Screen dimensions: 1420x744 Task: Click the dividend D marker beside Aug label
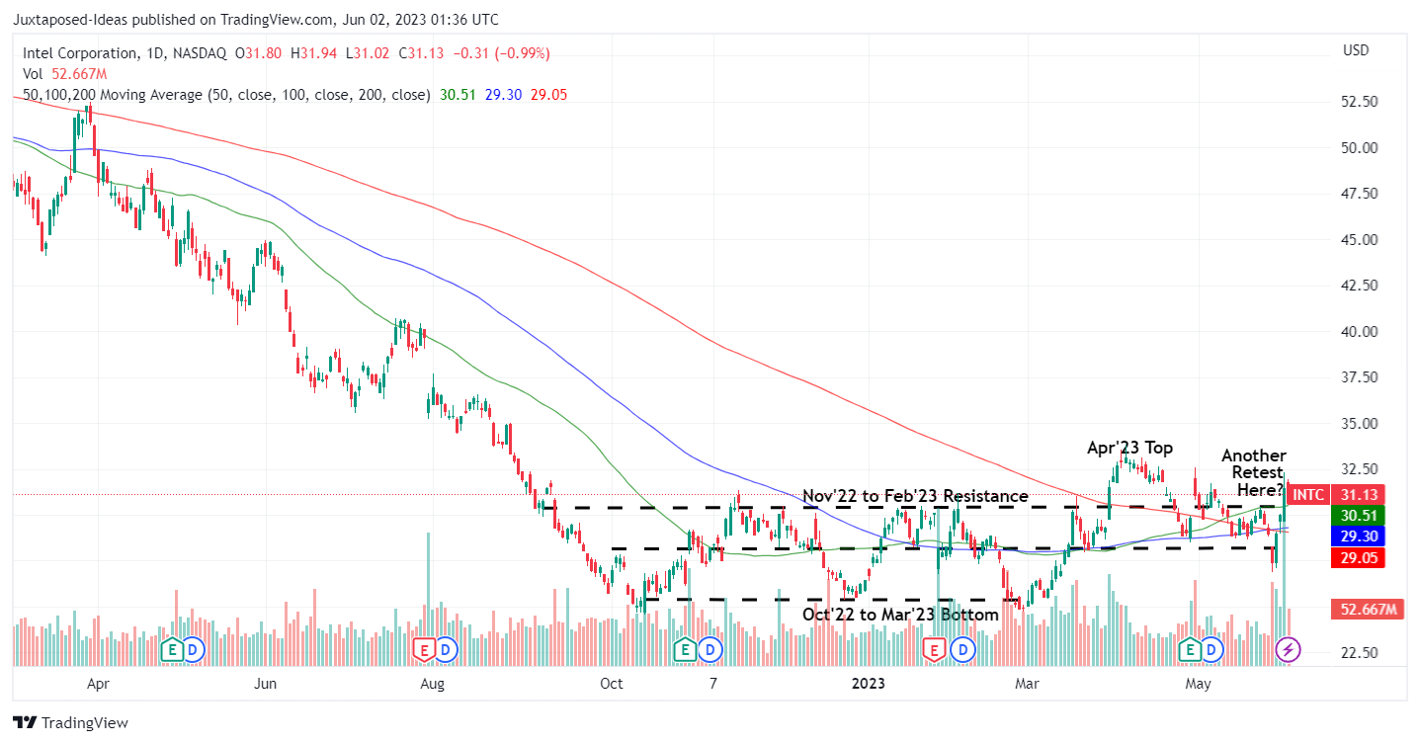(447, 649)
